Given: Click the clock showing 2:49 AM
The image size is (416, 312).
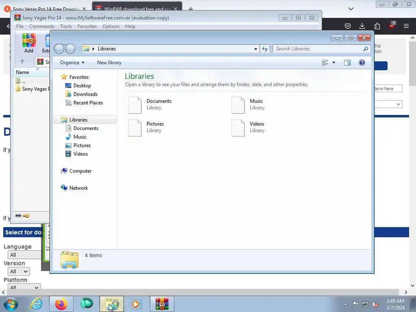Looking at the screenshot, I should point(395,301).
